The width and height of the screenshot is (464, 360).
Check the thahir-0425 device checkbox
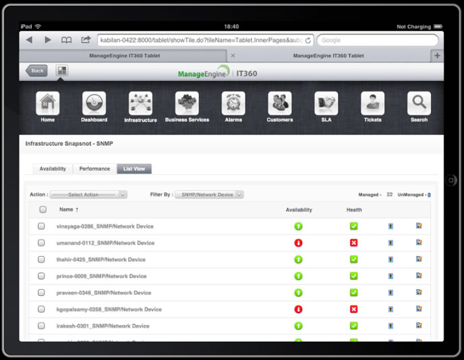click(41, 259)
